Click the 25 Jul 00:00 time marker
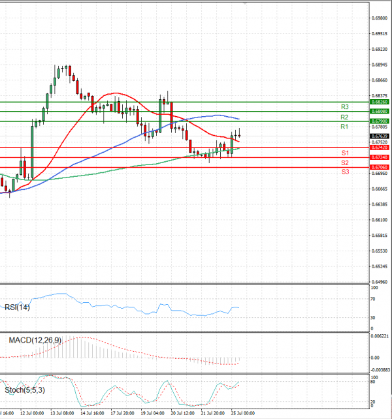 click(243, 413)
